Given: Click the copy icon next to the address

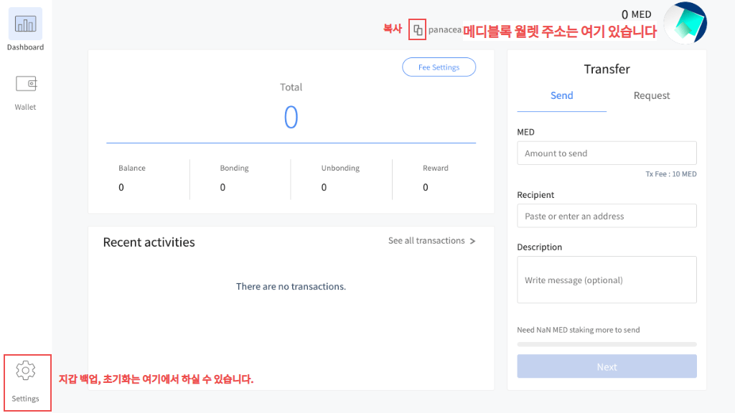Looking at the screenshot, I should tap(416, 29).
